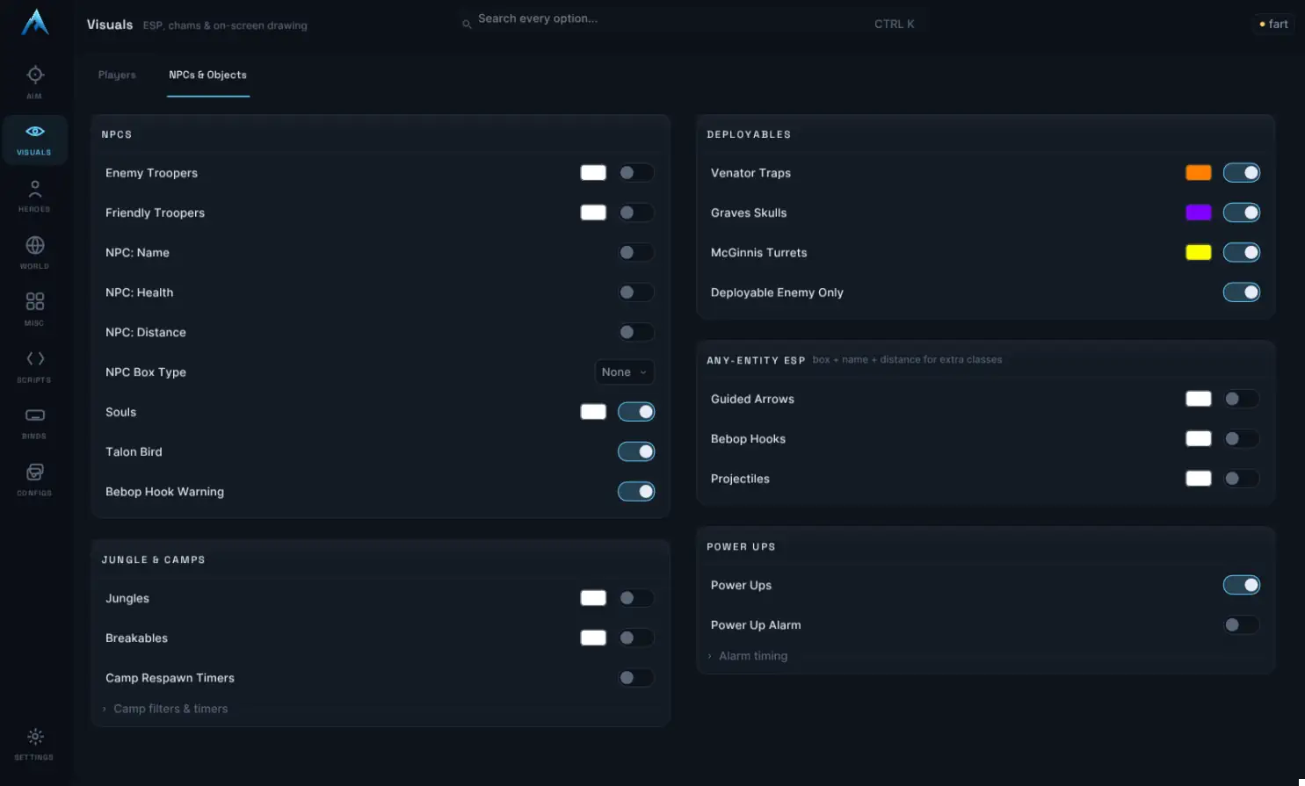Switch to the Players tab
This screenshot has width=1305, height=786.
(x=117, y=75)
